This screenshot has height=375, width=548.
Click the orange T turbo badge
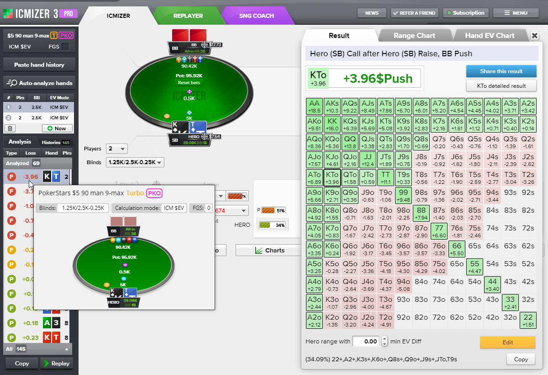(54, 35)
